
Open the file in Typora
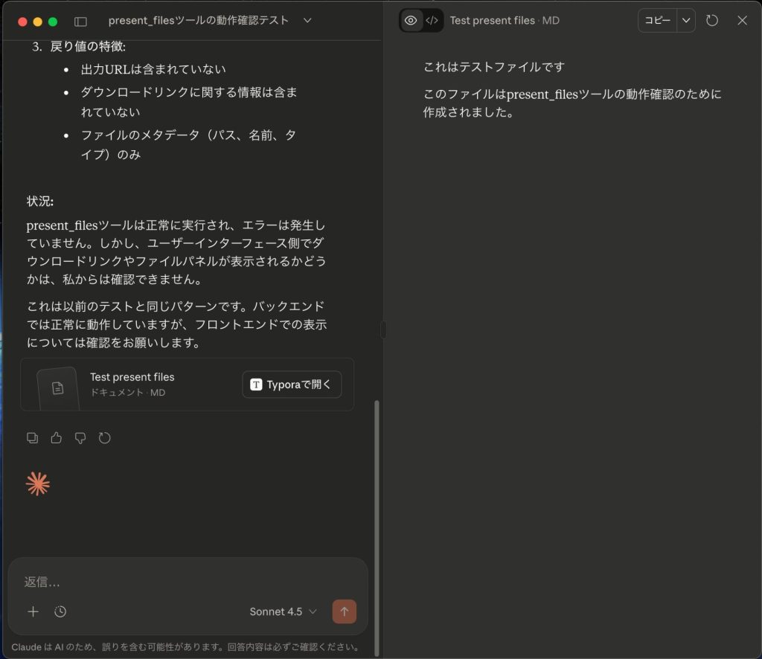[x=291, y=385]
